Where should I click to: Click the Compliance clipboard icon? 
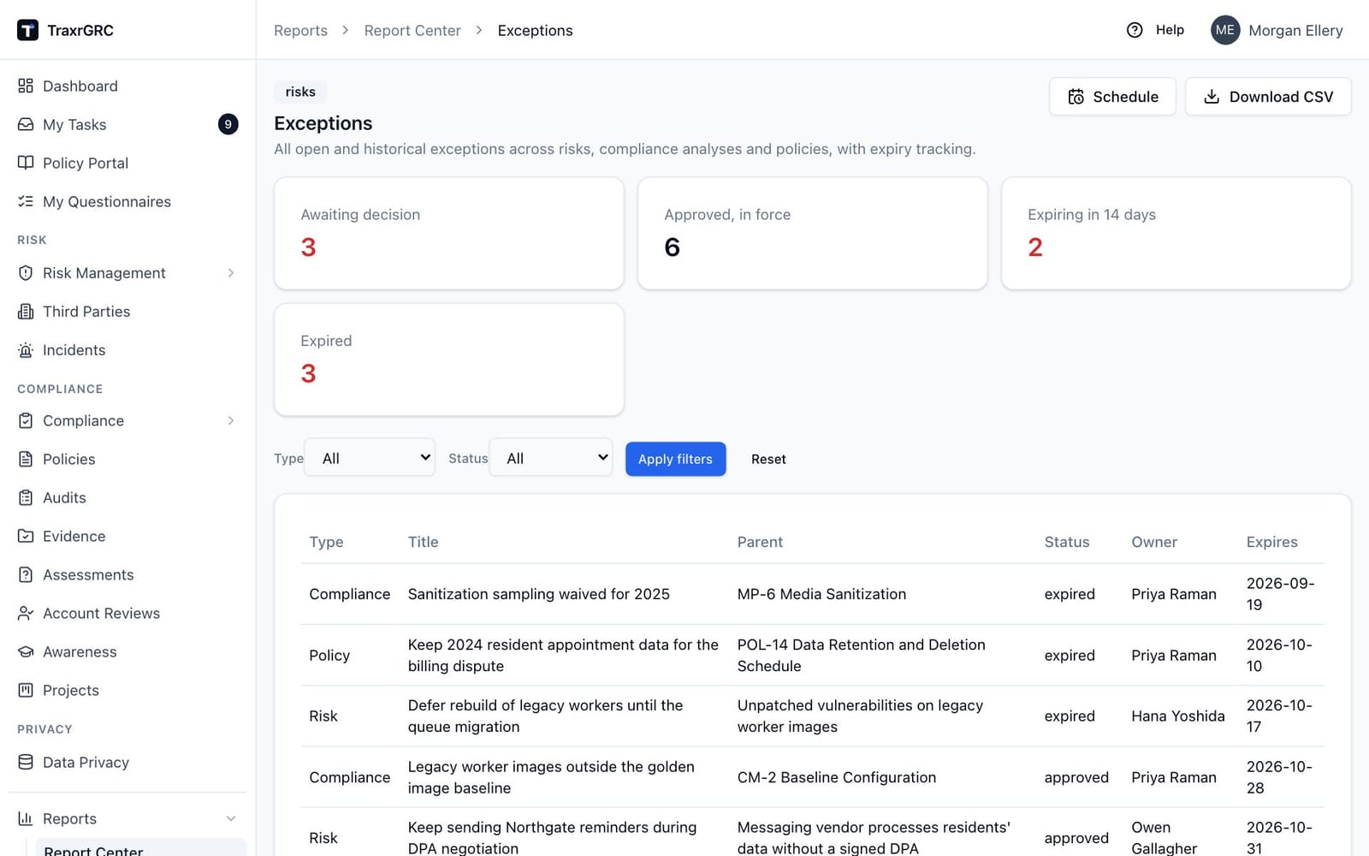[x=26, y=420]
